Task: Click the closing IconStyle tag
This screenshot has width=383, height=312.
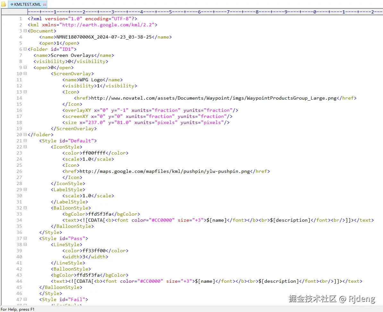Action: tap(68, 183)
